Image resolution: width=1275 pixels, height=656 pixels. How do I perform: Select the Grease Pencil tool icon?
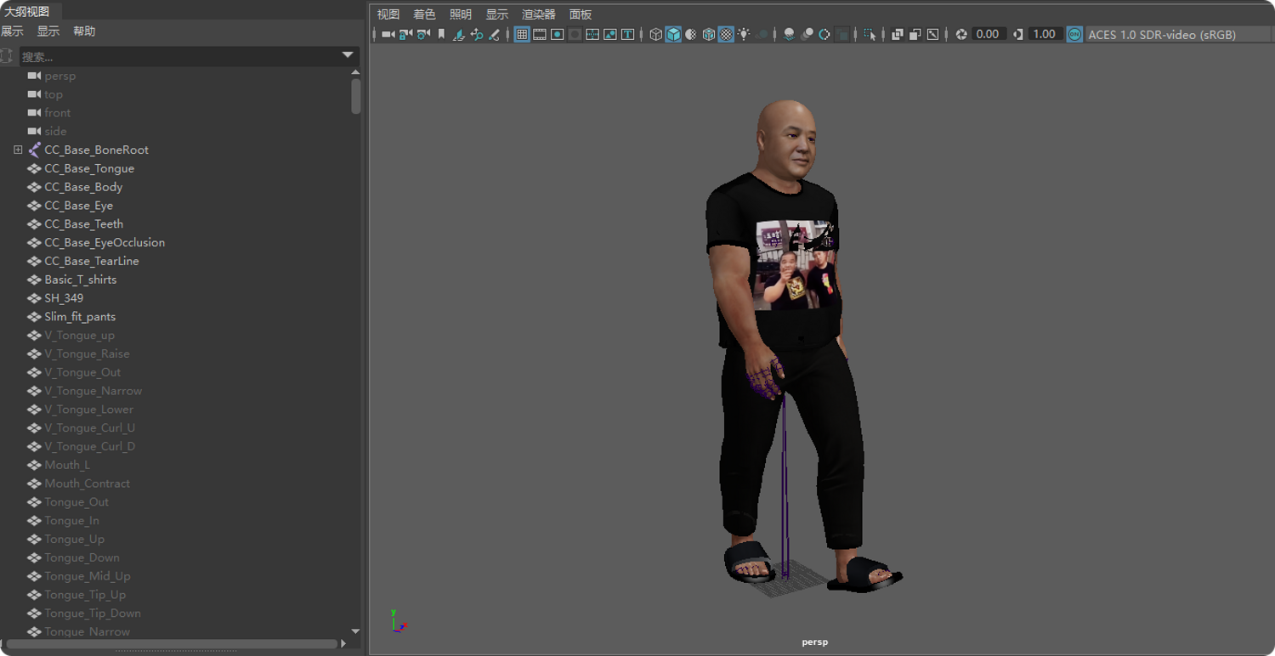[x=494, y=35]
